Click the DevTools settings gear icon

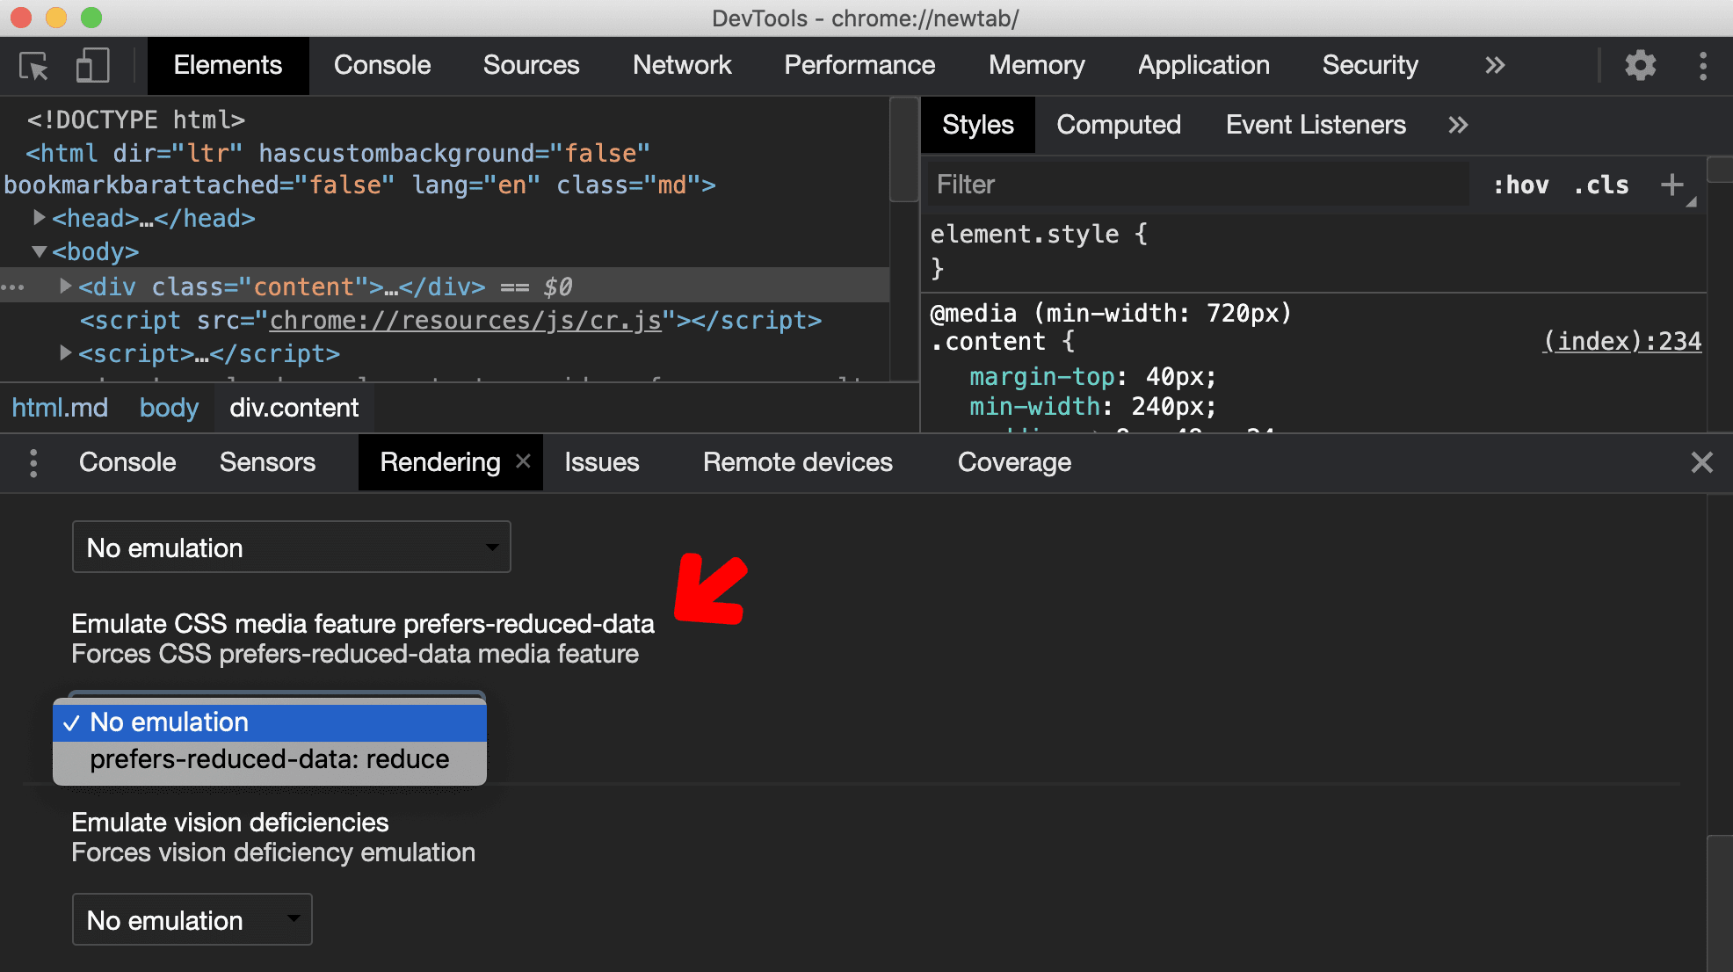pyautogui.click(x=1642, y=63)
